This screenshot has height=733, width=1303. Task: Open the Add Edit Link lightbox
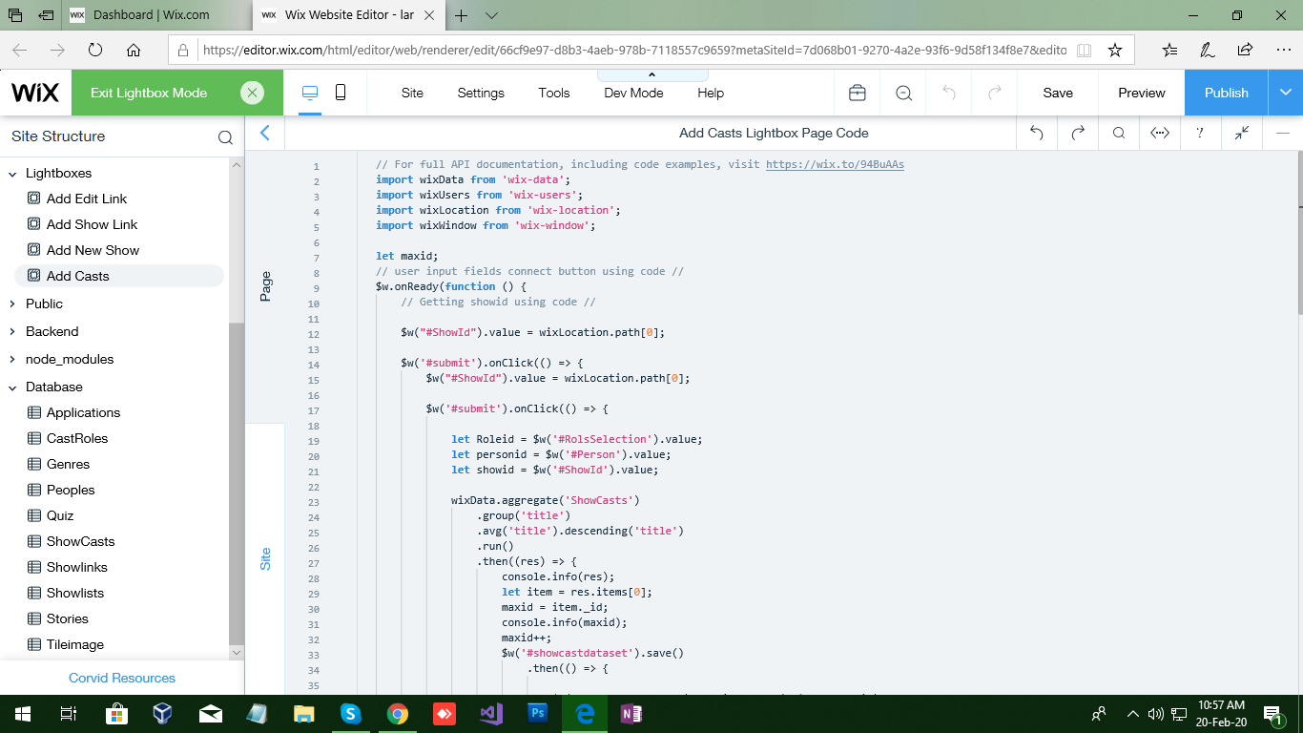(x=87, y=199)
